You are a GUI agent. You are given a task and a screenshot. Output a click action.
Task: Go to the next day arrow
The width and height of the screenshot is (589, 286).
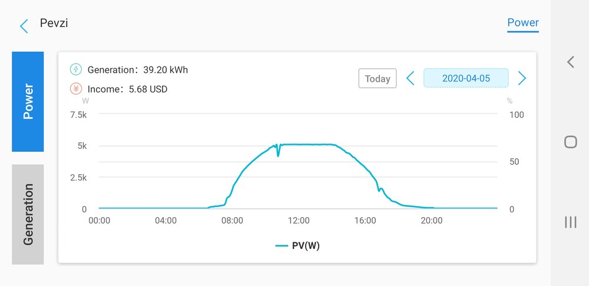click(521, 78)
